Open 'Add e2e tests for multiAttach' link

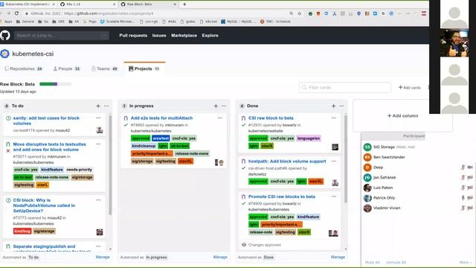161,118
